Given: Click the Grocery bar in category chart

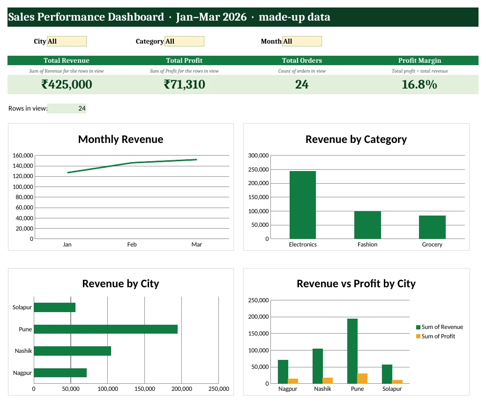Looking at the screenshot, I should click(x=433, y=227).
